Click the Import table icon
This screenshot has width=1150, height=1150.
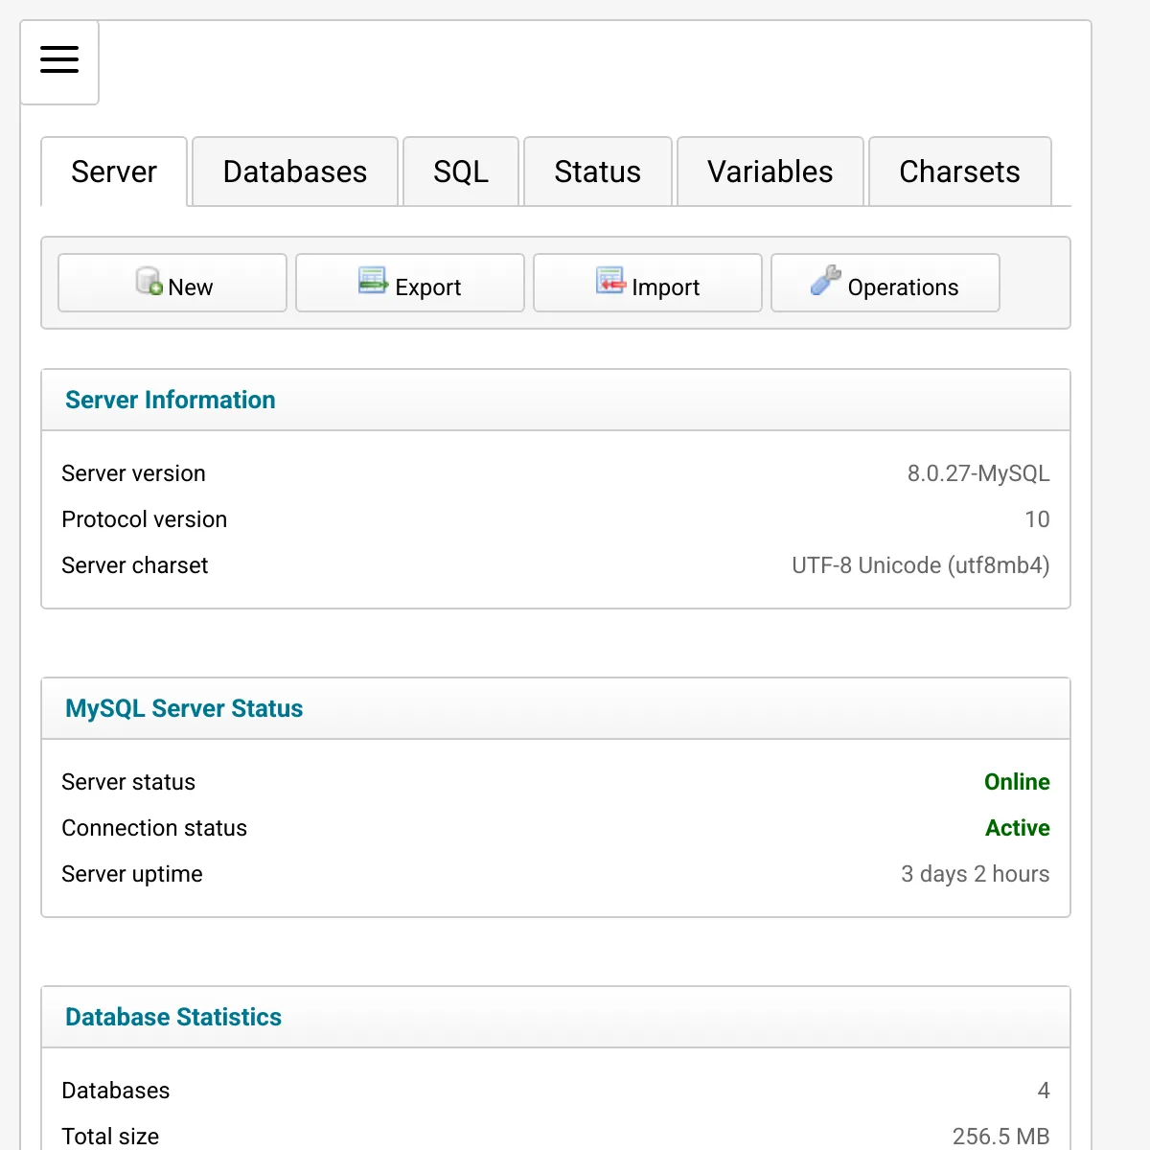click(610, 281)
